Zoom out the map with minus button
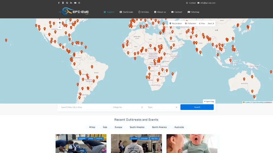 pyautogui.click(x=60, y=27)
